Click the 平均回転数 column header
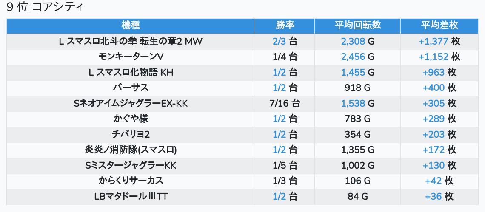Viewport: 485px width, 212px height. click(357, 25)
